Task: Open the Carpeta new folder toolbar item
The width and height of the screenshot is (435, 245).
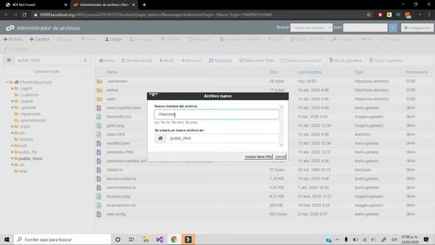Action: 39,39
